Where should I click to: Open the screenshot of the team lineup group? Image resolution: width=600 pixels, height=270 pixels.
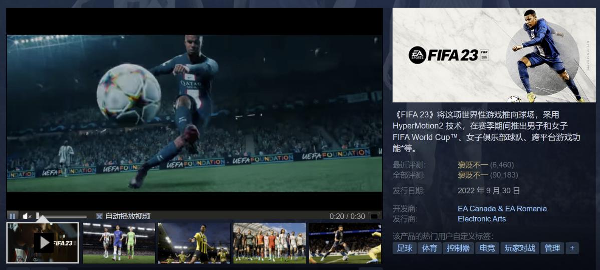(269, 243)
